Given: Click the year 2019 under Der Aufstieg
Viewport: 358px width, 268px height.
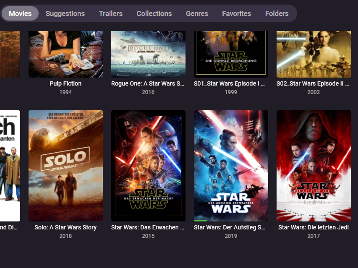Looking at the screenshot, I should (x=231, y=236).
